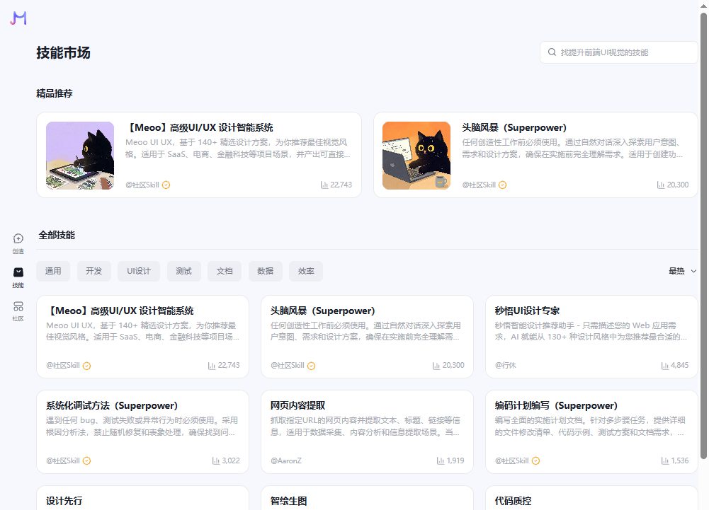Filter skills by UI设计 category
709x510 pixels.
coord(139,271)
